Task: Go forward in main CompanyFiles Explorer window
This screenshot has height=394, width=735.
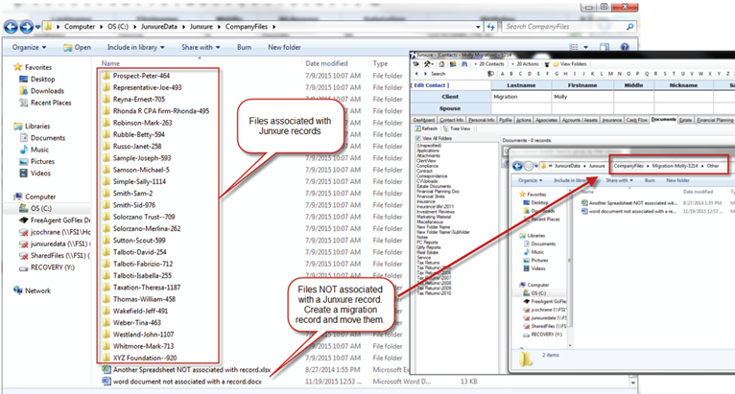Action: (26, 27)
